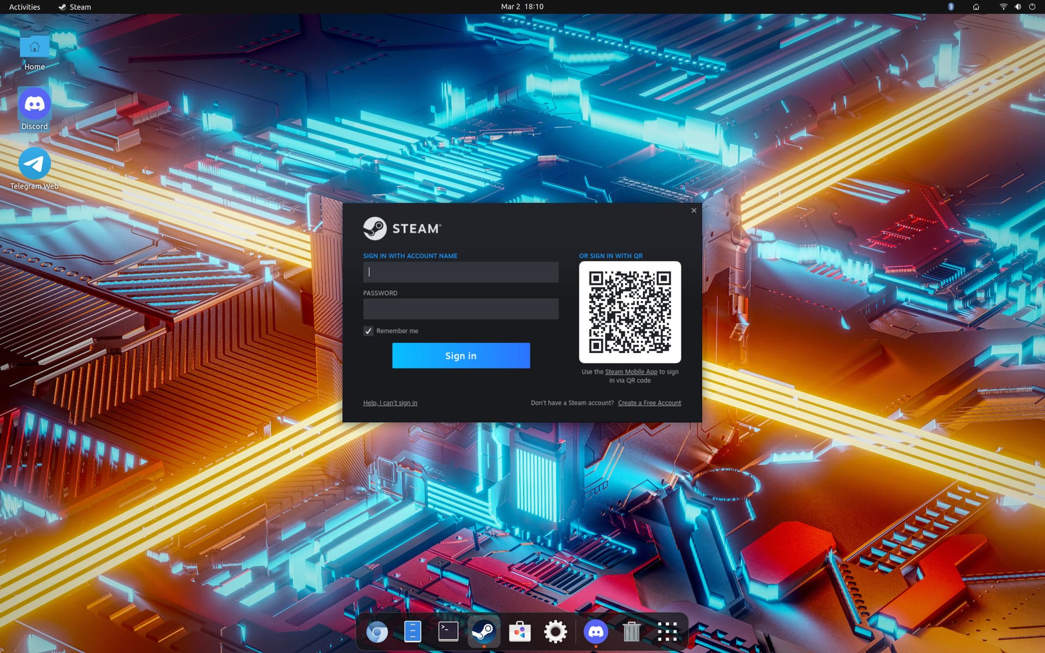Click the Bluetooth icon in top bar
1045x653 pixels.
(951, 7)
